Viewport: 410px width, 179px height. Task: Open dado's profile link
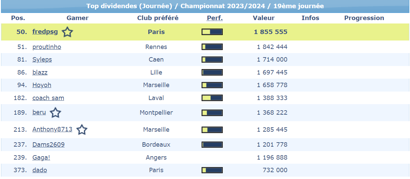[40, 170]
